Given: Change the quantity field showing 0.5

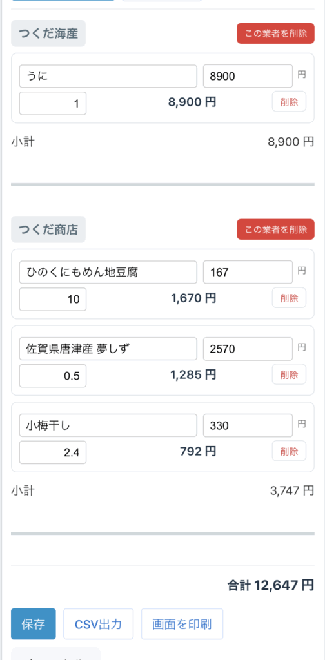Looking at the screenshot, I should point(53,376).
